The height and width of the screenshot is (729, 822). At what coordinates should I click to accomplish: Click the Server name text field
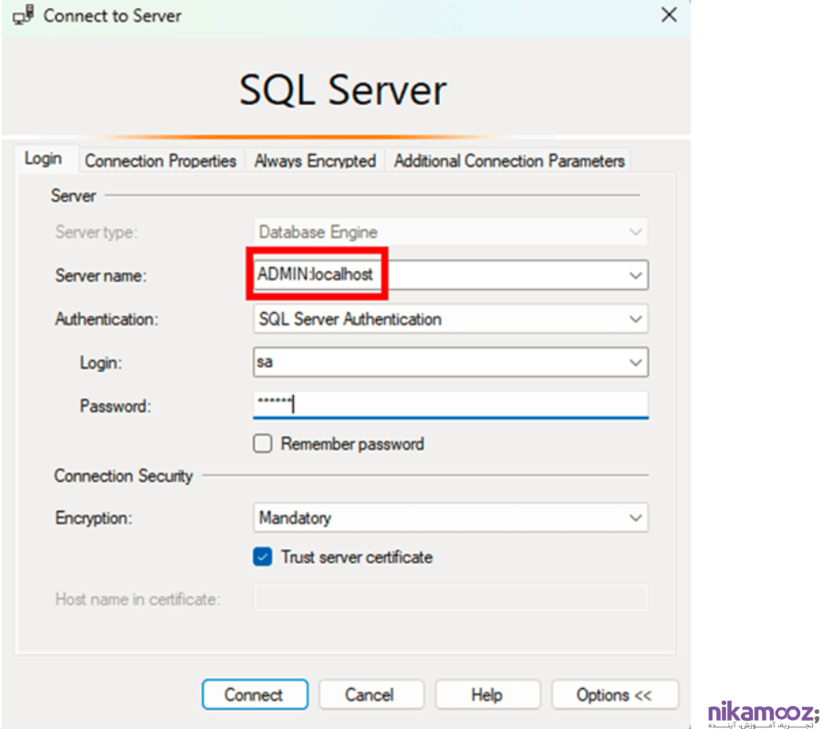438,275
